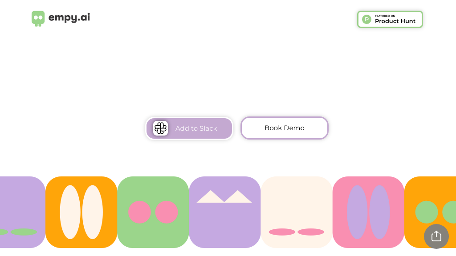Click the right purple oval on pink avatar
Viewport: 456px width, 256px height.
pos(379,212)
